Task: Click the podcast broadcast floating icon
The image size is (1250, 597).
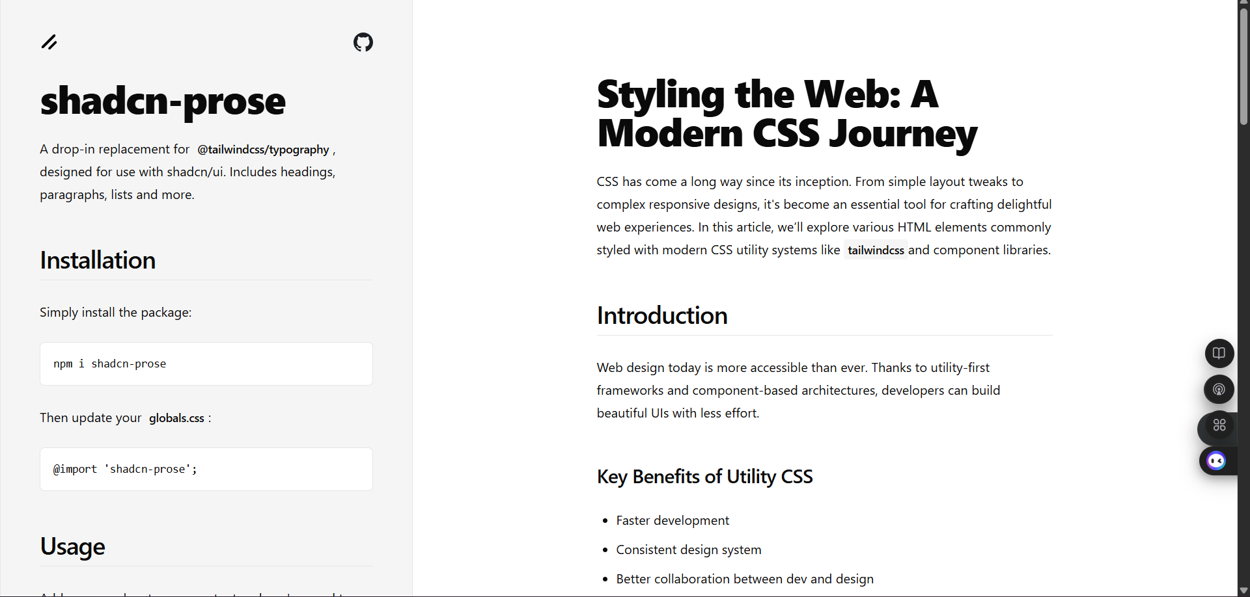Action: pyautogui.click(x=1219, y=390)
